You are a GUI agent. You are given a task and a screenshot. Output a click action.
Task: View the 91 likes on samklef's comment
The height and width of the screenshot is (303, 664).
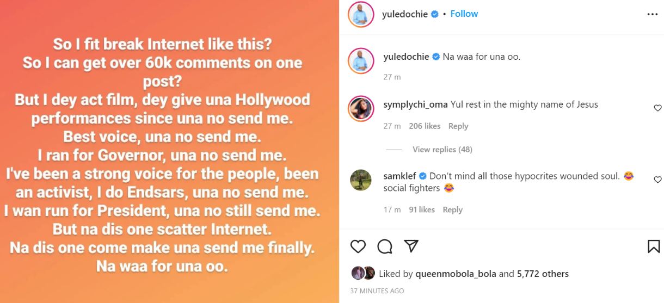(422, 210)
